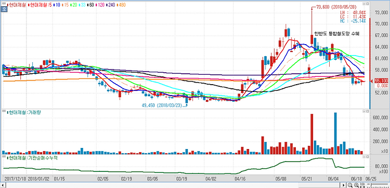Click the 현대제철:기관순매수누적 indicator label
Viewport: 390px width, 188px height.
click(33, 158)
